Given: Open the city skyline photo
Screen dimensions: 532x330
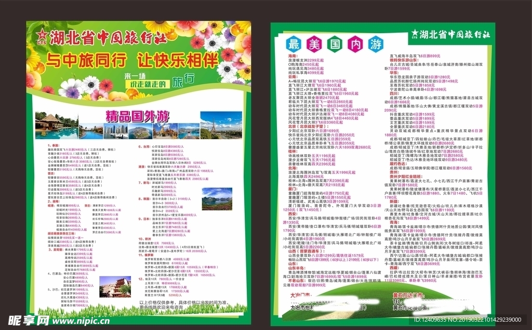Looking at the screenshot, I should pyautogui.click(x=115, y=131).
